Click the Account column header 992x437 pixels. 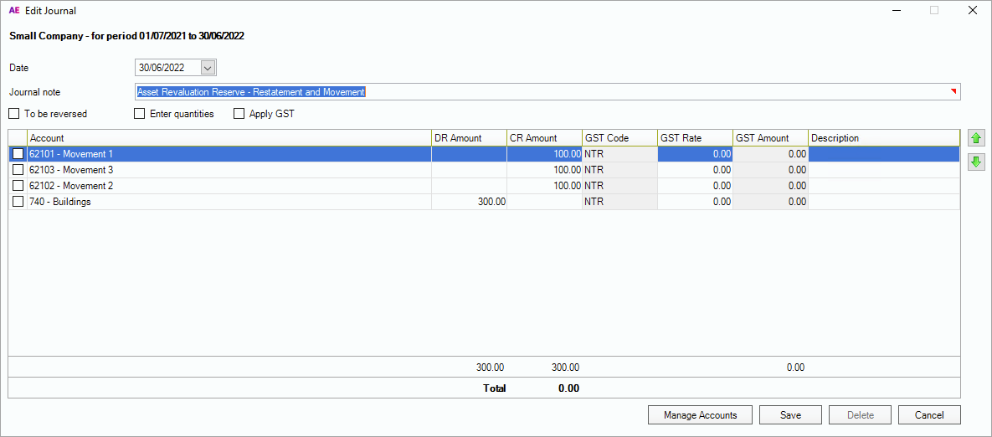coord(229,138)
